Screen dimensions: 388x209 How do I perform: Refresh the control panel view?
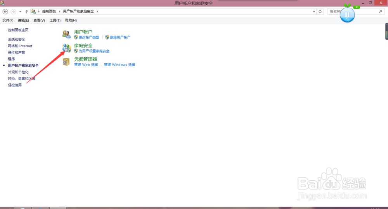coord(320,11)
